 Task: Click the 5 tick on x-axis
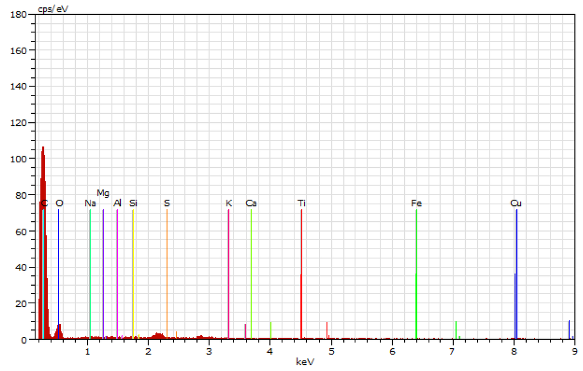click(x=331, y=351)
